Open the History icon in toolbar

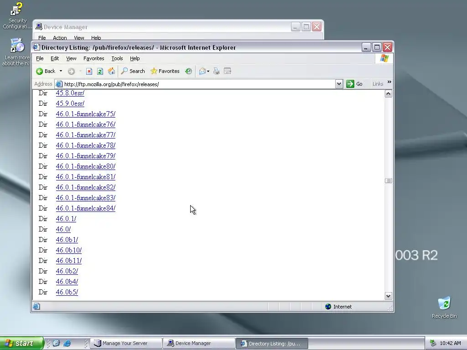[188, 71]
